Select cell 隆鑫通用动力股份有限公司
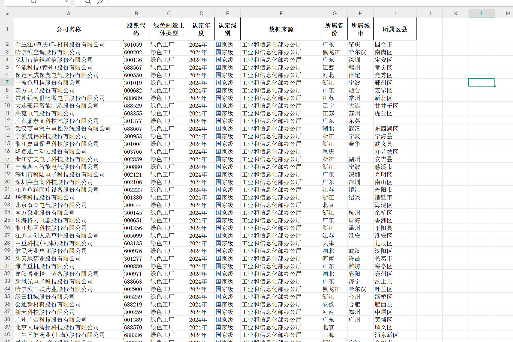Image resolution: width=513 pixels, height=342 pixels. (68, 151)
